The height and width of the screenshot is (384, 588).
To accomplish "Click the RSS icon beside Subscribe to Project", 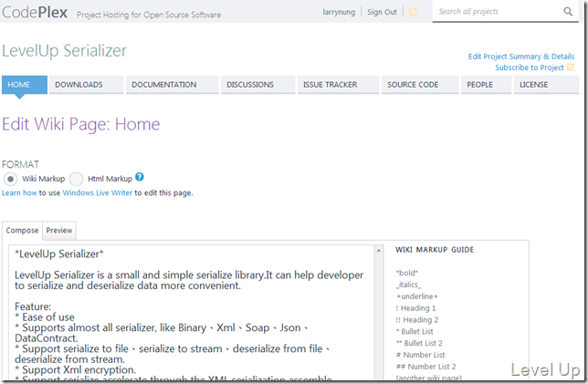I will click(571, 67).
